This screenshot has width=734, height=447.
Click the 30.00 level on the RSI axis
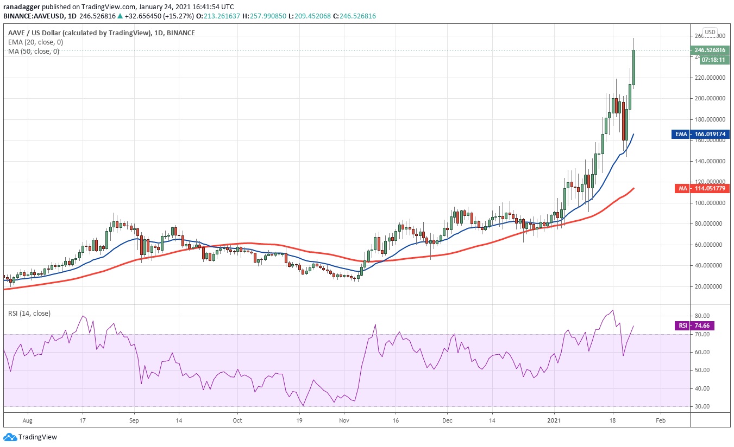point(703,406)
